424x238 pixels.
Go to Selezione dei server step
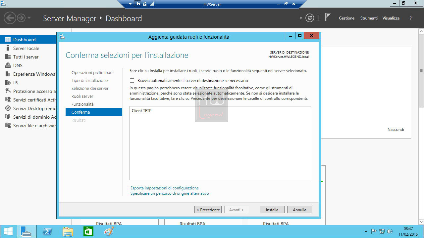[x=90, y=88]
